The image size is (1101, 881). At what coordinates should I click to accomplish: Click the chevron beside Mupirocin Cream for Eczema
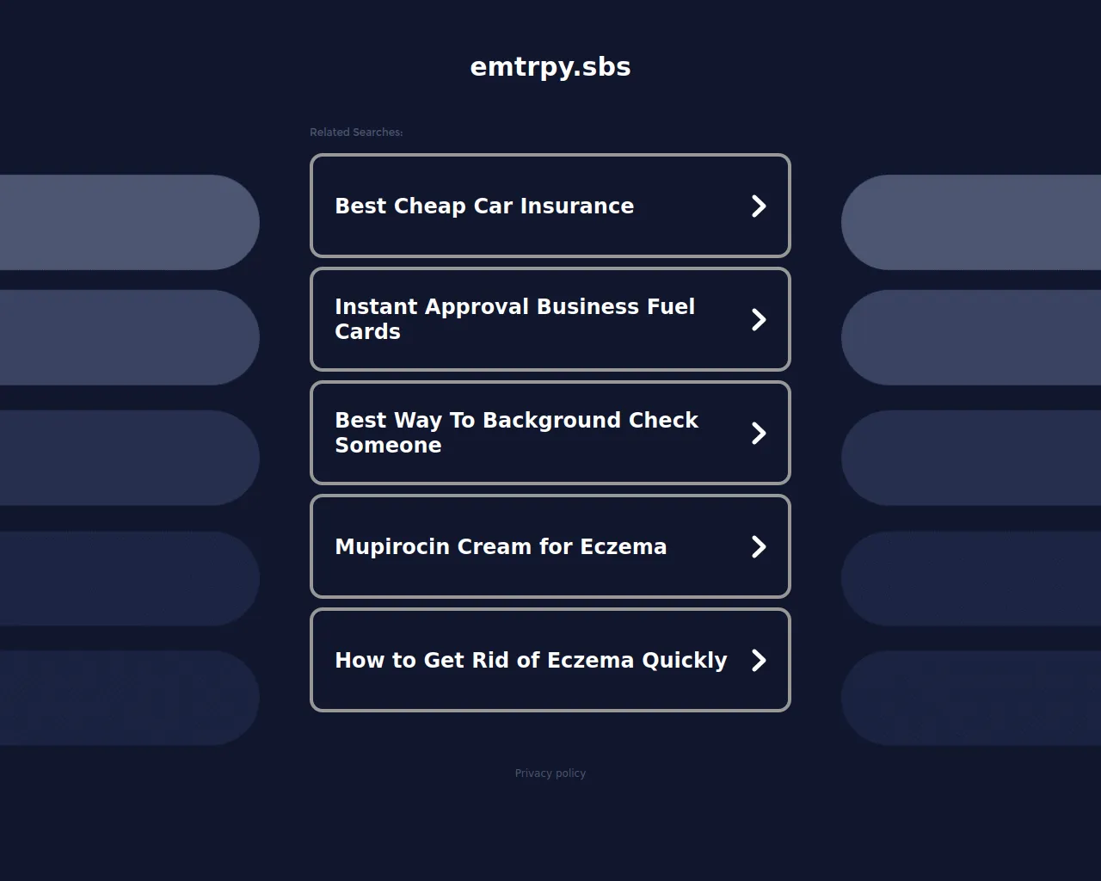758,547
